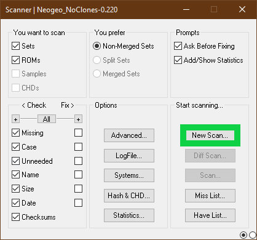Enable the Fix checkbox for Unneeded
Screen dimensions: 257x240
point(78,161)
